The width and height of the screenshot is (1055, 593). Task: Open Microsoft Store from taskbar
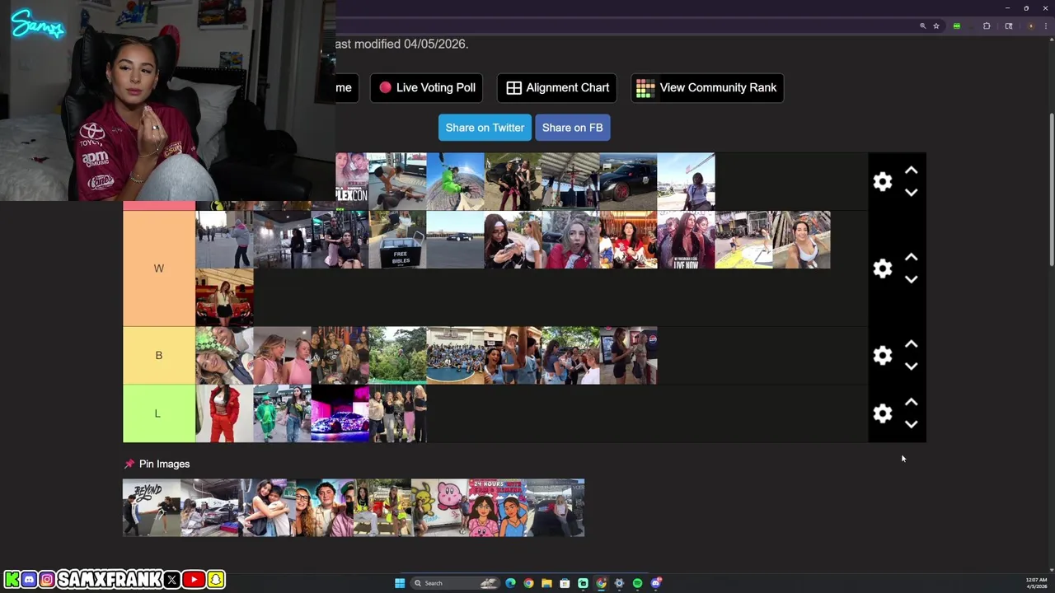coord(565,583)
